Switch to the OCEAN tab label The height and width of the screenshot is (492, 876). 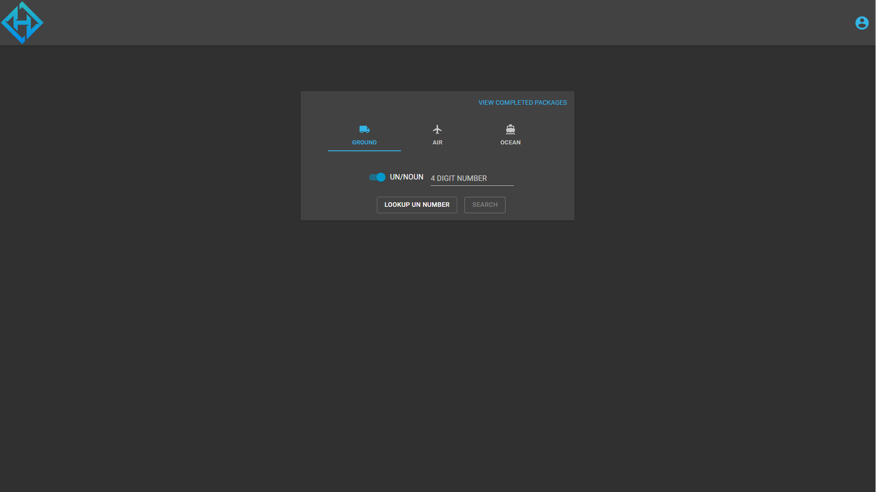[x=510, y=143]
